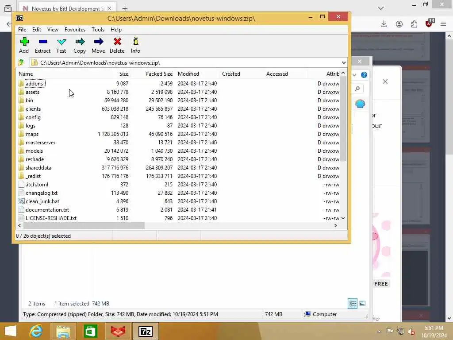Click the Add toolbar button in 7-Zip
Screen dimensions: 453x340
point(24,45)
